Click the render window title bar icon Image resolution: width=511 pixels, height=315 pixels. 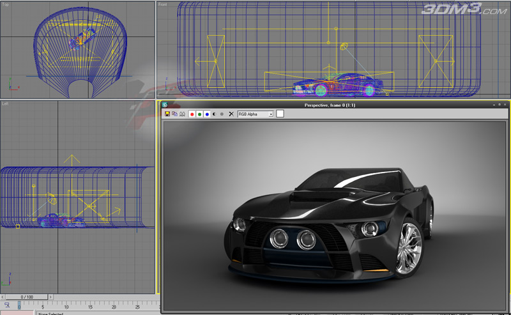[165, 105]
